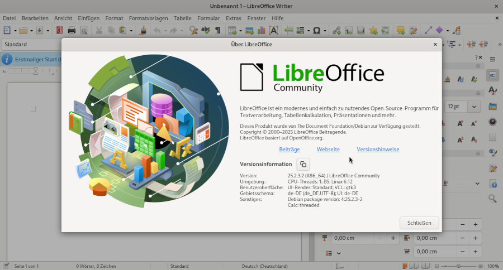Click the Insert table icon
Screen dimensions: 503x270
(x=232, y=31)
